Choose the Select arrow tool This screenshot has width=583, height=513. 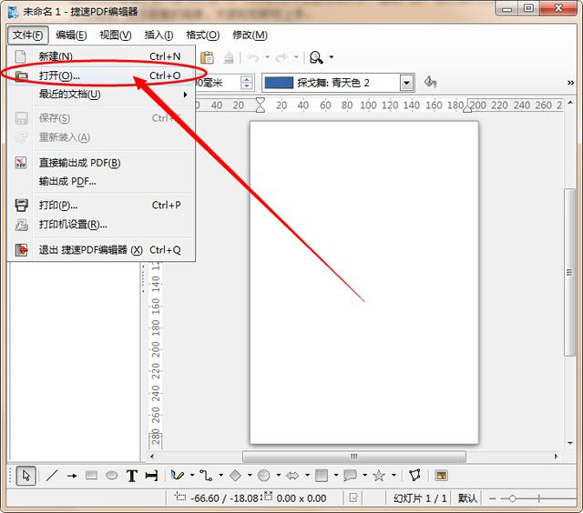[x=26, y=476]
